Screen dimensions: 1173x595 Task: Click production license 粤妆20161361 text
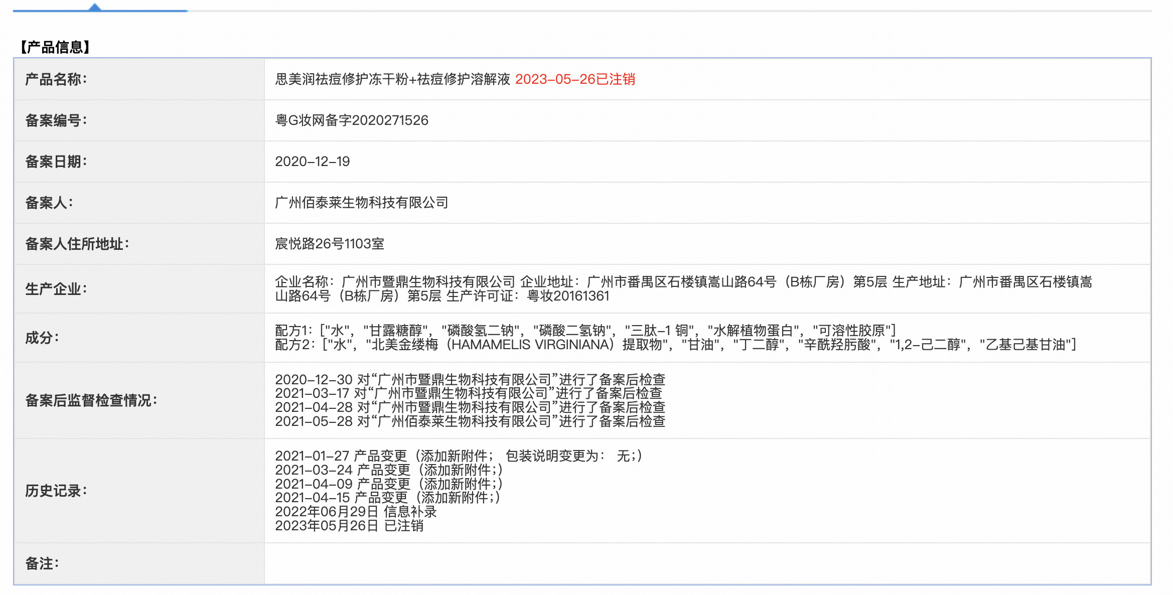(567, 296)
